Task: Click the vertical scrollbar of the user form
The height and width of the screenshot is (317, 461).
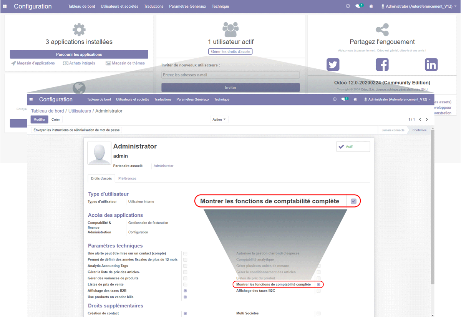Action: click(x=433, y=207)
